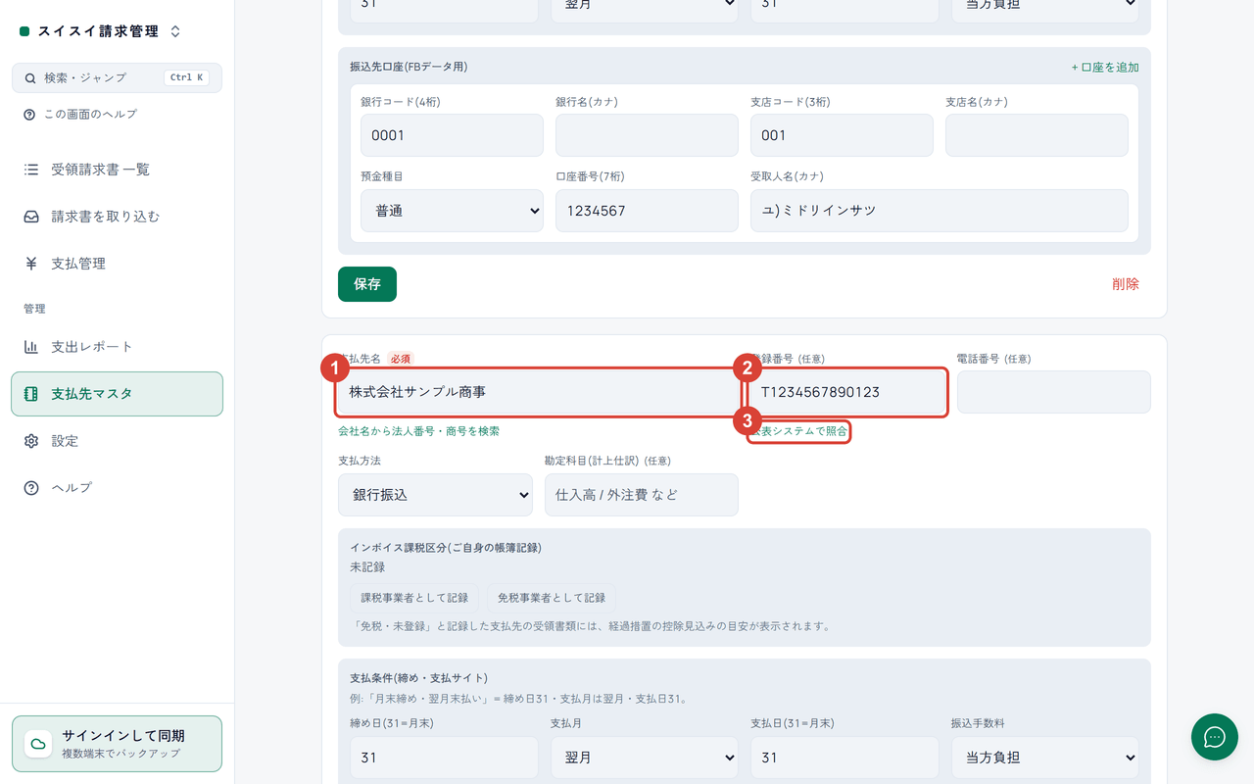The image size is (1254, 784).
Task: Click the + 口座を追加 link
Action: (1105, 68)
